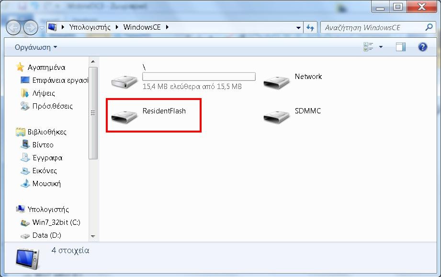This screenshot has width=441, height=277.
Task: Select Υπολογιστής in navigation pane
Action: 48,210
